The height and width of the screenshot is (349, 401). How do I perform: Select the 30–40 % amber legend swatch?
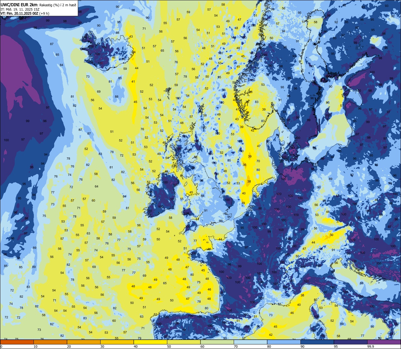117,342
